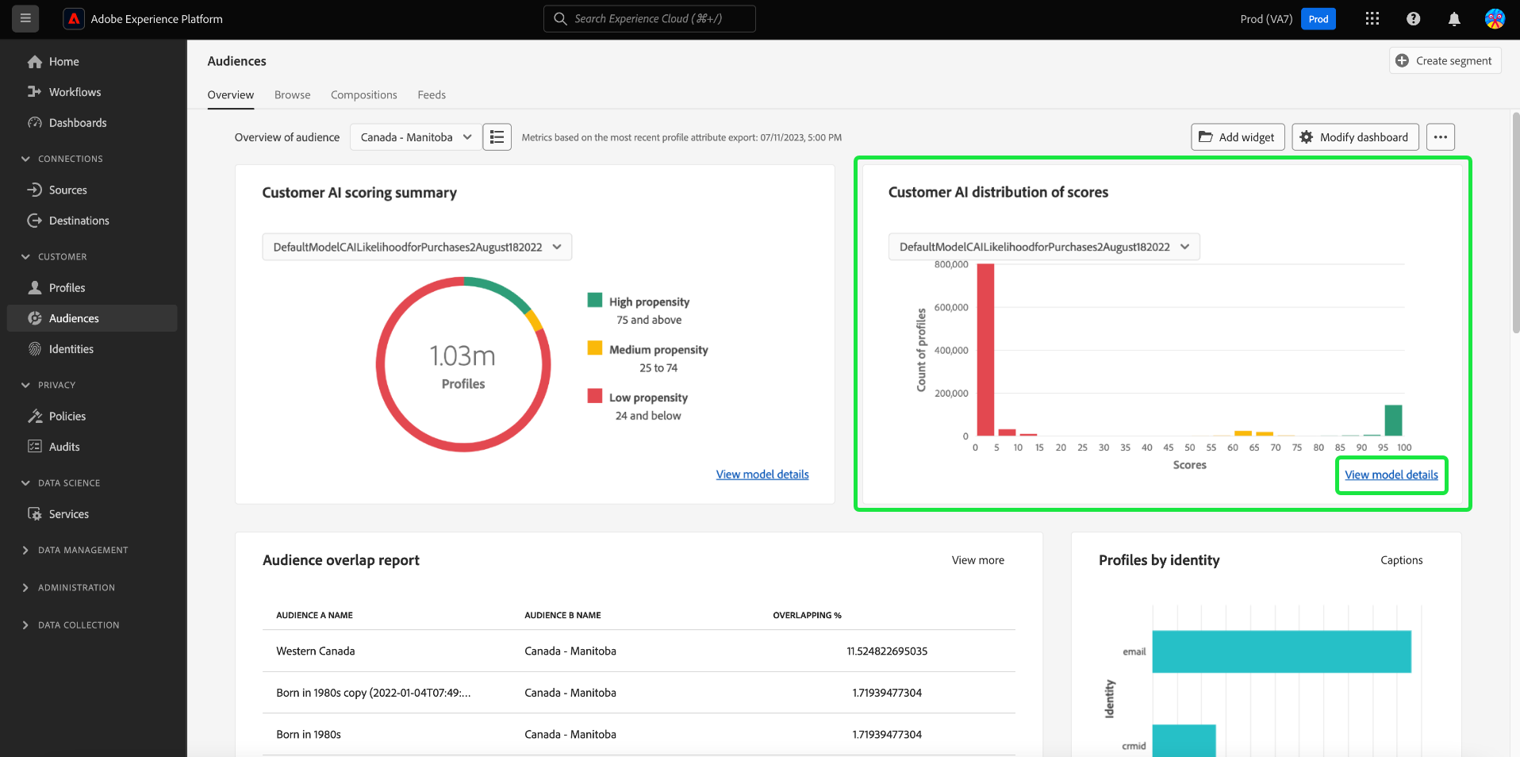Click the Medium propensity yellow swatch
The image size is (1520, 757).
pyautogui.click(x=595, y=348)
